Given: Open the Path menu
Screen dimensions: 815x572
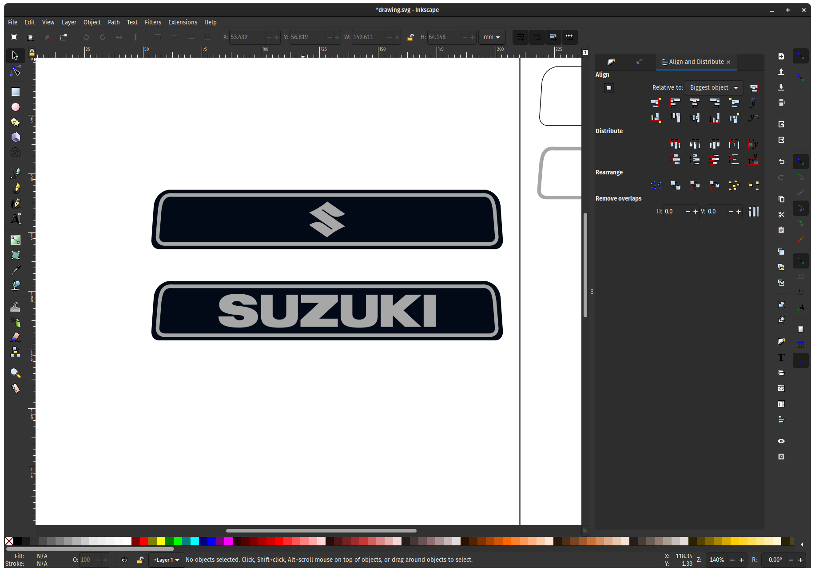Looking at the screenshot, I should point(114,22).
